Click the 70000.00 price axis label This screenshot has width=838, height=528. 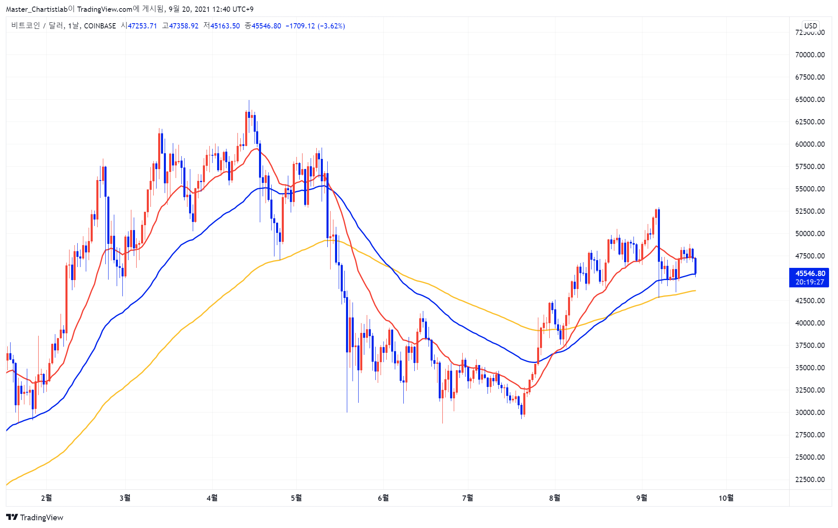coord(810,55)
